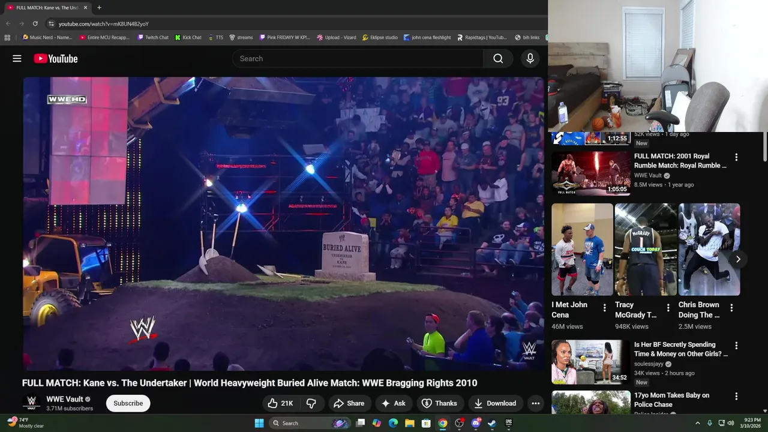Dislike the video with thumbs-down button
This screenshot has height=432, width=768.
311,403
